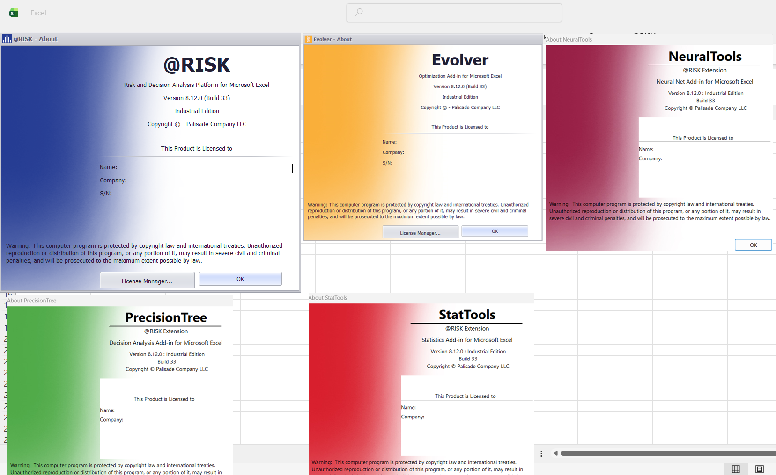Click the large 'PrecisionTree' heading
Viewport: 776px width, 475px height.
(166, 317)
